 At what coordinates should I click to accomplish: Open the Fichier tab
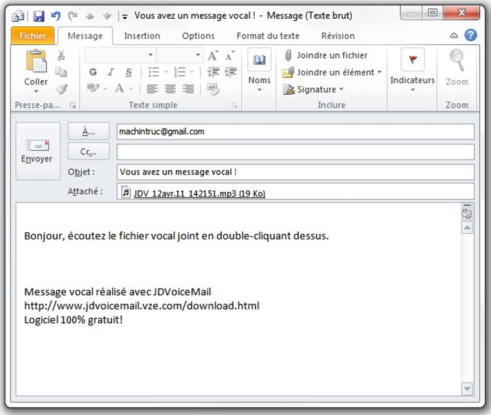pos(33,36)
